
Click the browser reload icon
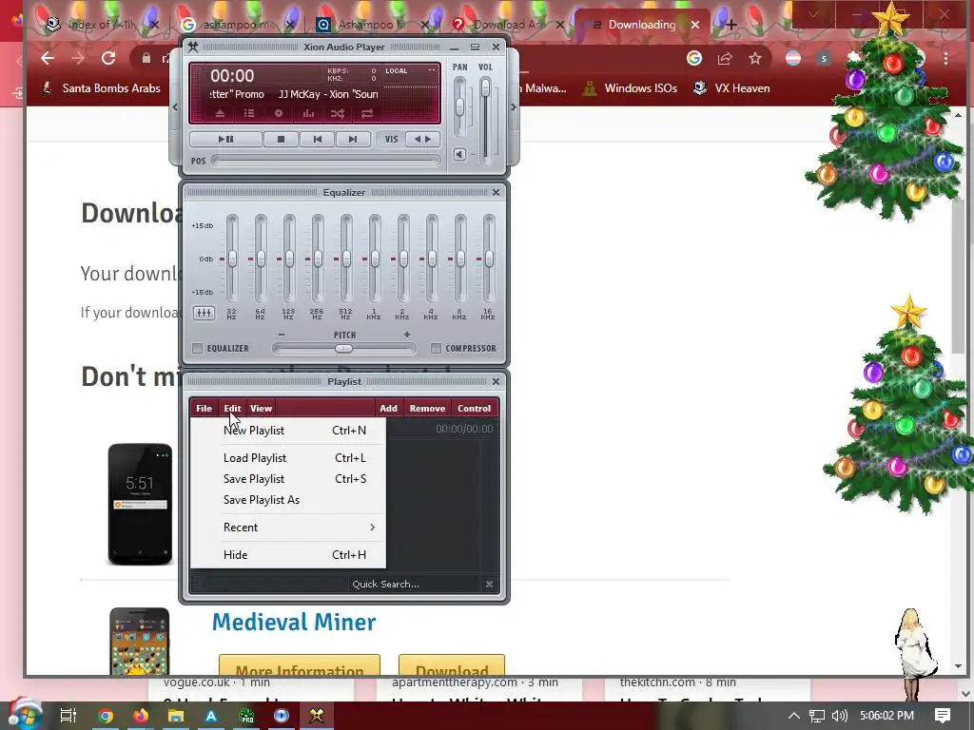pos(108,58)
